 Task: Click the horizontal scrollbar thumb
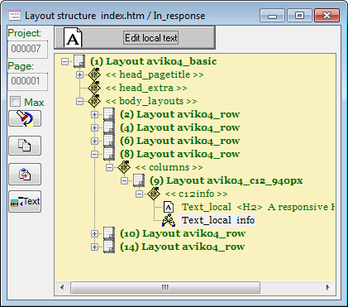click(x=165, y=287)
